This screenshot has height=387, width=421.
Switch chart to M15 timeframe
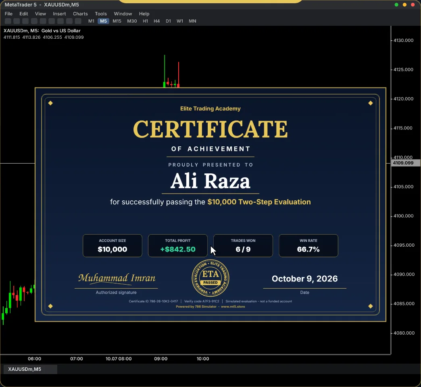point(117,21)
